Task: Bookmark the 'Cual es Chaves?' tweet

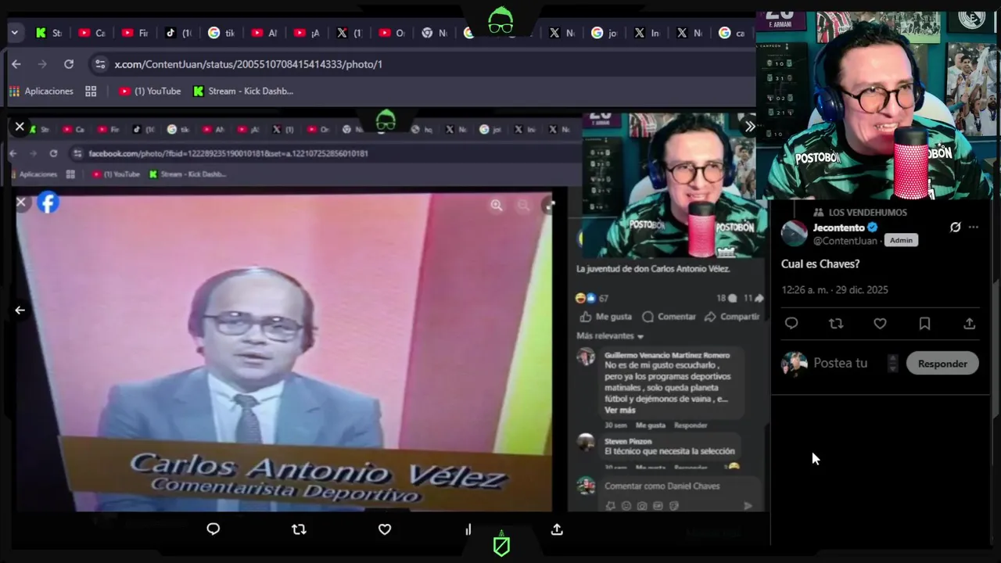Action: click(924, 324)
